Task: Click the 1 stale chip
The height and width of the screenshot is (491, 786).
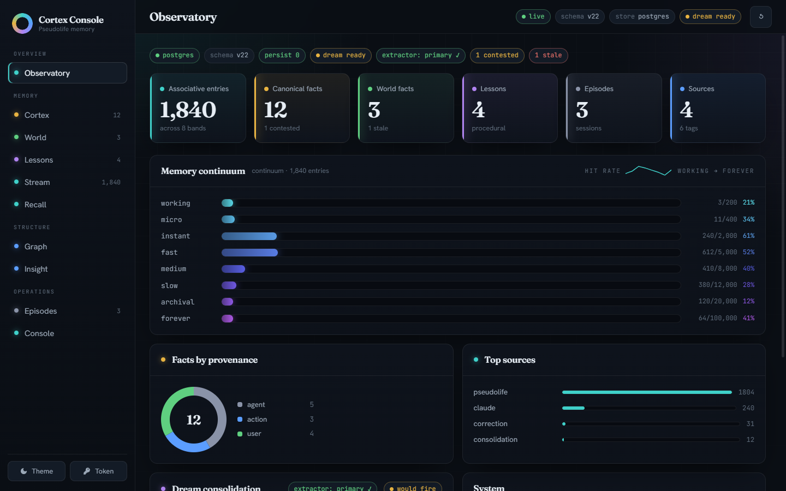Action: 549,56
